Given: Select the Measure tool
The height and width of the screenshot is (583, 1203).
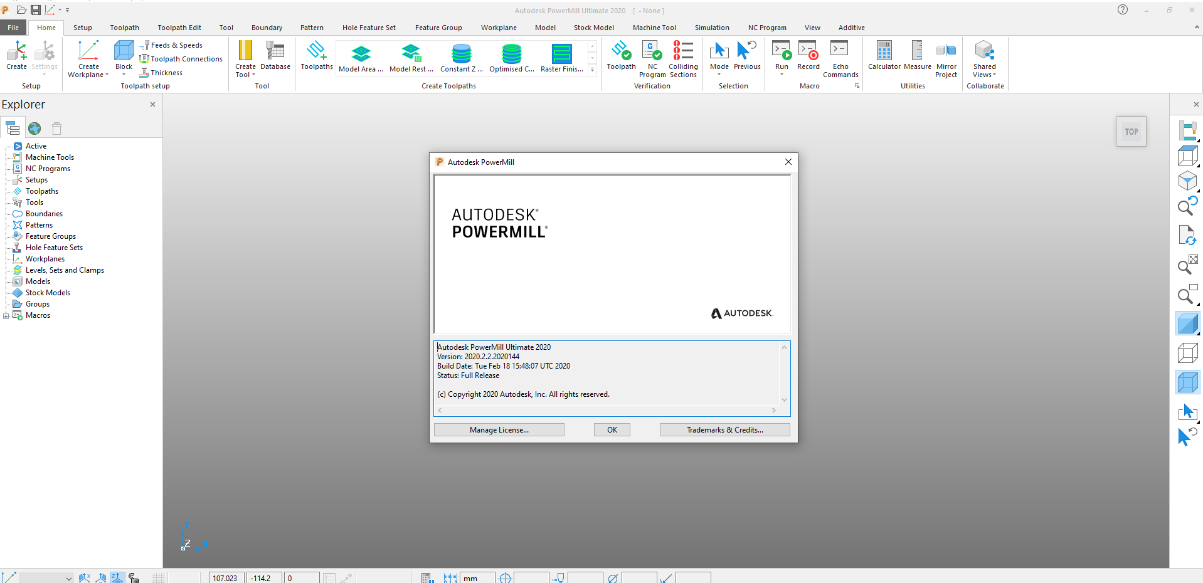Looking at the screenshot, I should (x=917, y=55).
